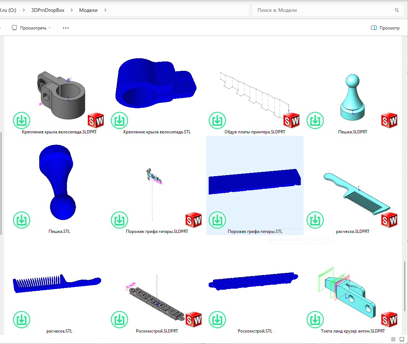Select the Роскомстрой.SLDPRT file label
The height and width of the screenshot is (344, 408).
157,331
